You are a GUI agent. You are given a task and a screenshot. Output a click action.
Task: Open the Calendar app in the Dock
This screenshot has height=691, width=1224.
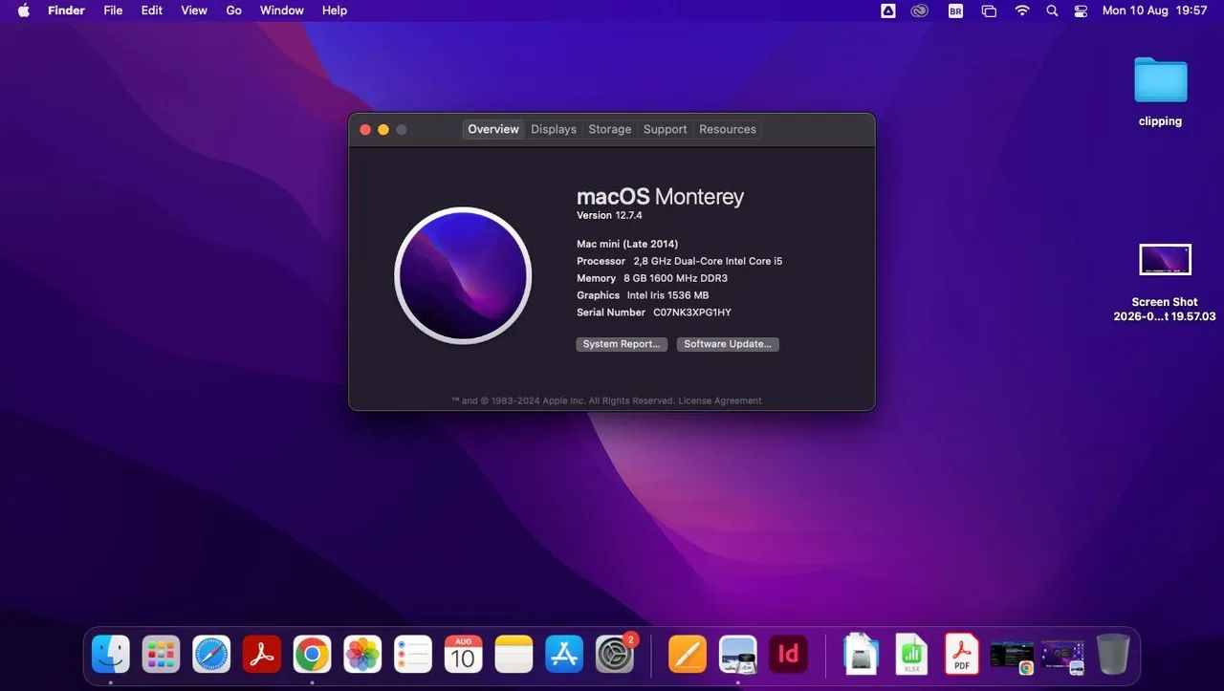[x=463, y=655]
